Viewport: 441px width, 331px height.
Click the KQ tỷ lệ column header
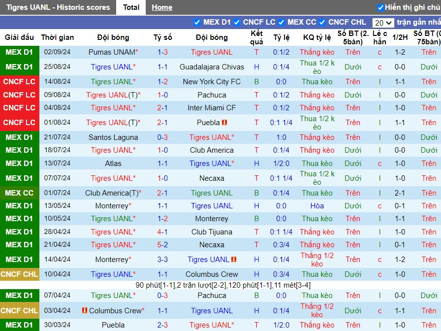[x=317, y=37]
